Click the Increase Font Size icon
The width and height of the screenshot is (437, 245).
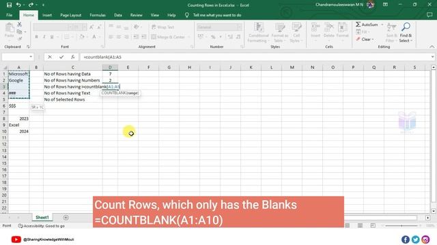click(x=91, y=27)
